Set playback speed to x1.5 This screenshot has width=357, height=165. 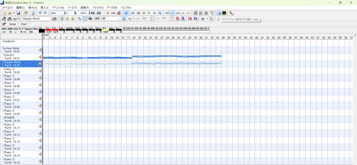pos(177,13)
